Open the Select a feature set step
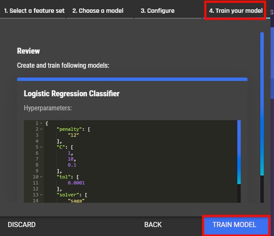Screen dimensions: 274x236 pos(34,10)
